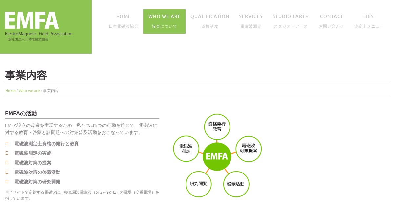Open the HOME menu item
The width and height of the screenshot is (394, 207).
(123, 21)
